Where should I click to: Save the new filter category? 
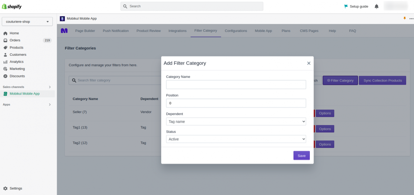coord(302,156)
